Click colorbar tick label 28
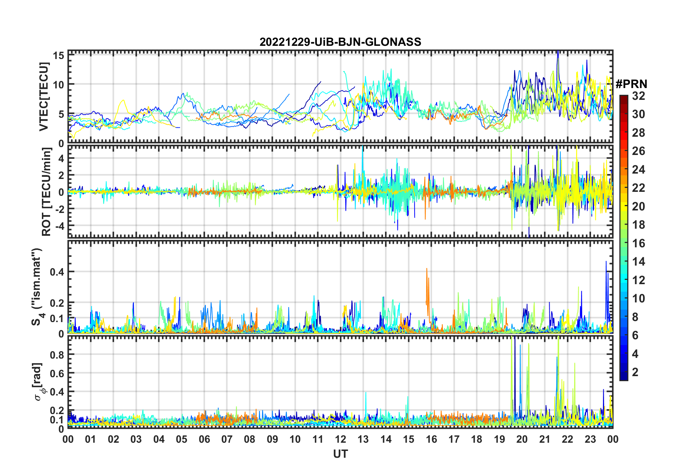The width and height of the screenshot is (681, 476). click(x=638, y=133)
